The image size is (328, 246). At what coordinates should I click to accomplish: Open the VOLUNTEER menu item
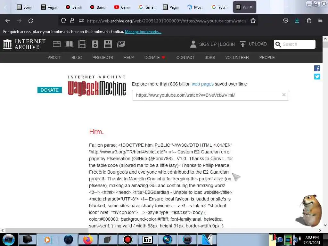237,58
